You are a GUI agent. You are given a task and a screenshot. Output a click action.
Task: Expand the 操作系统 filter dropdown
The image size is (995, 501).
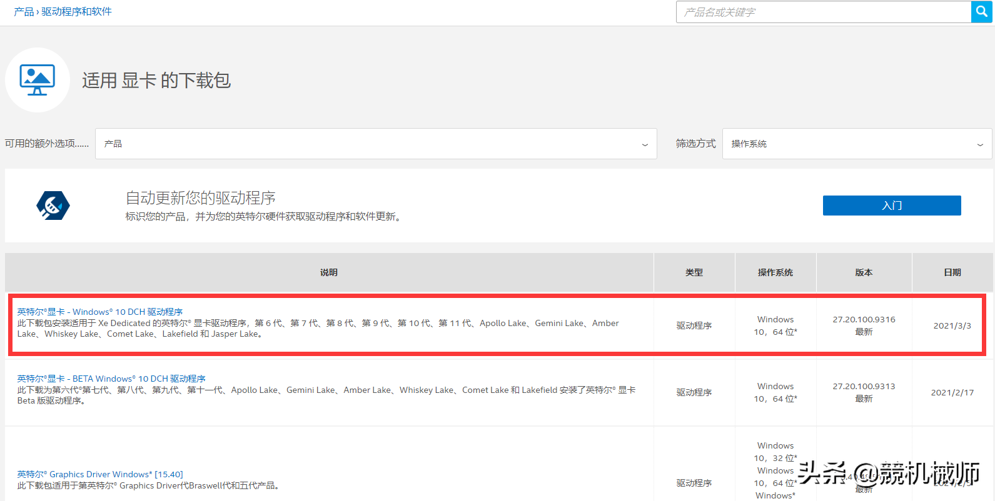click(857, 144)
